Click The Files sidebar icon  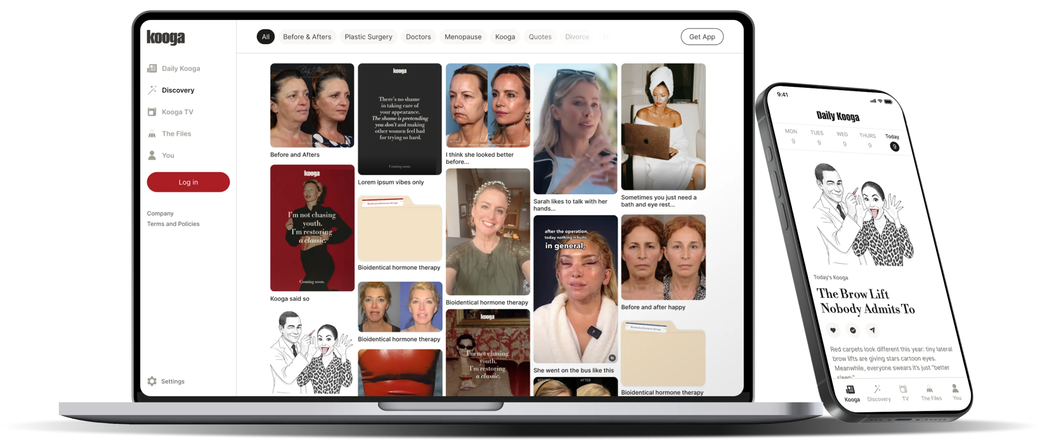[x=152, y=134]
